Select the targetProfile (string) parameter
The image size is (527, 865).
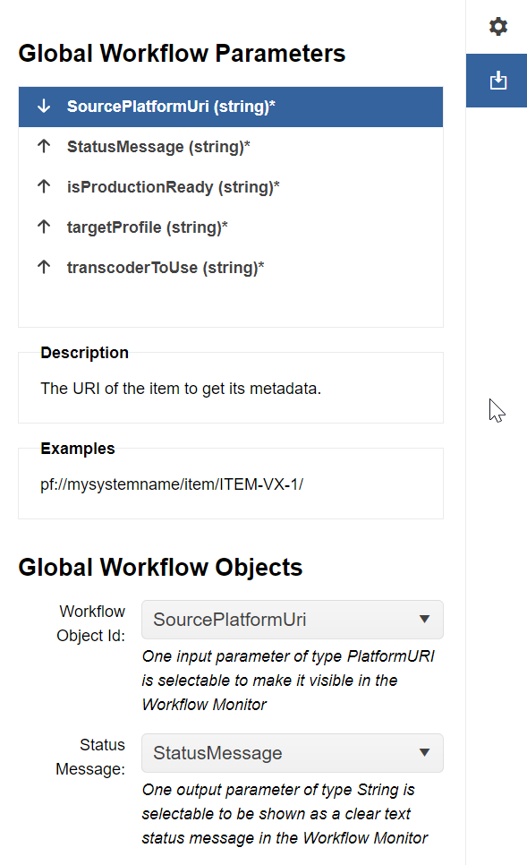tap(231, 227)
